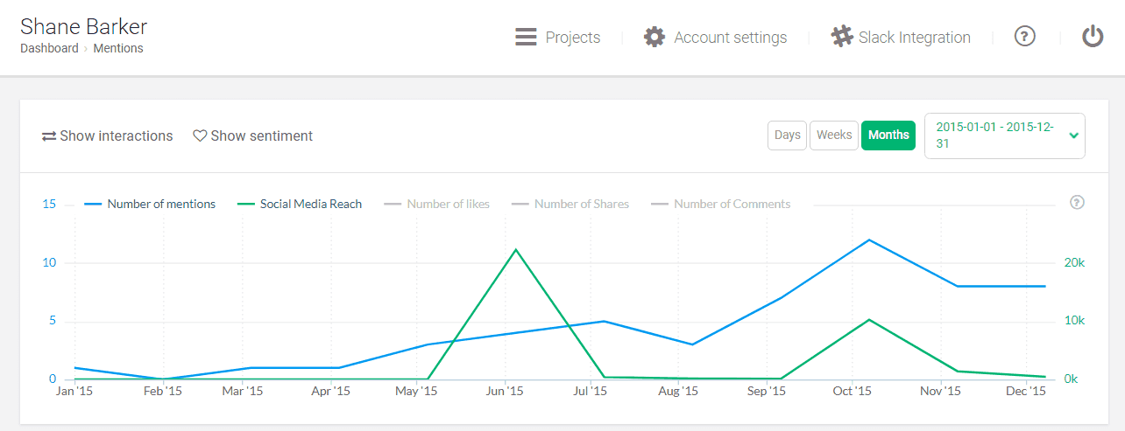Click the arrows icon beside Show interactions
Image resolution: width=1125 pixels, height=431 pixels.
pyautogui.click(x=49, y=136)
